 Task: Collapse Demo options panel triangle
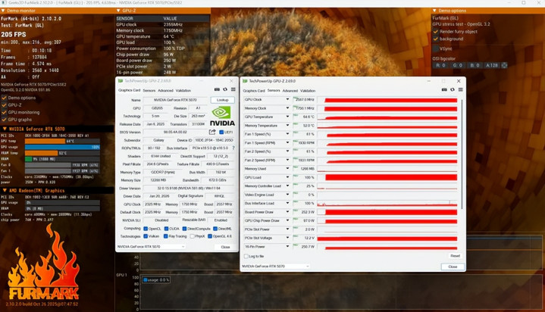tap(434, 11)
